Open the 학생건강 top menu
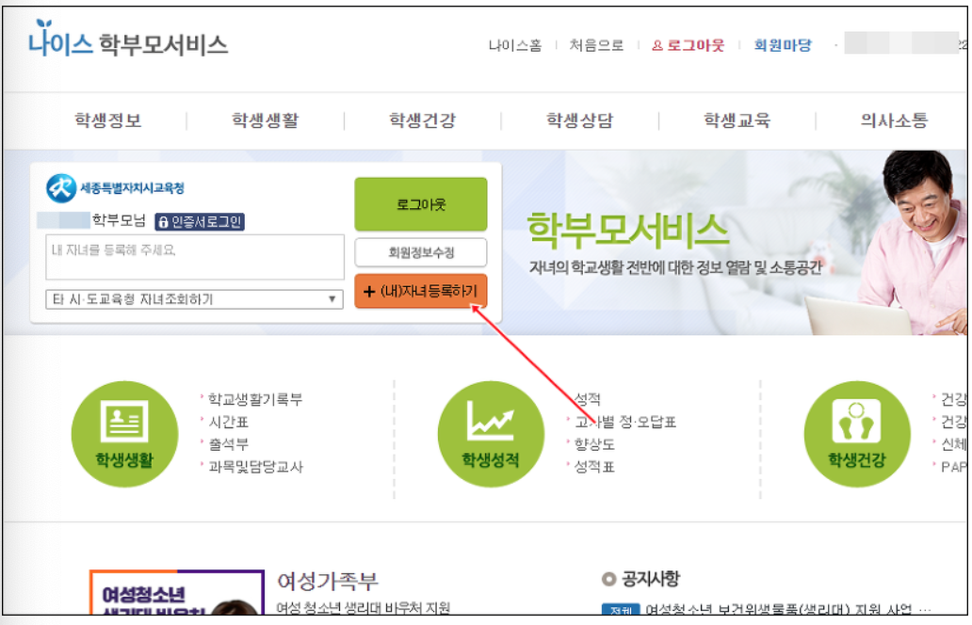This screenshot has height=625, width=972. pos(423,120)
